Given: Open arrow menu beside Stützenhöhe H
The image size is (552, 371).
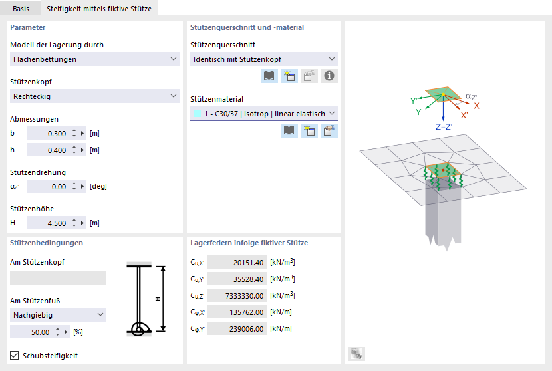Looking at the screenshot, I should (82, 223).
